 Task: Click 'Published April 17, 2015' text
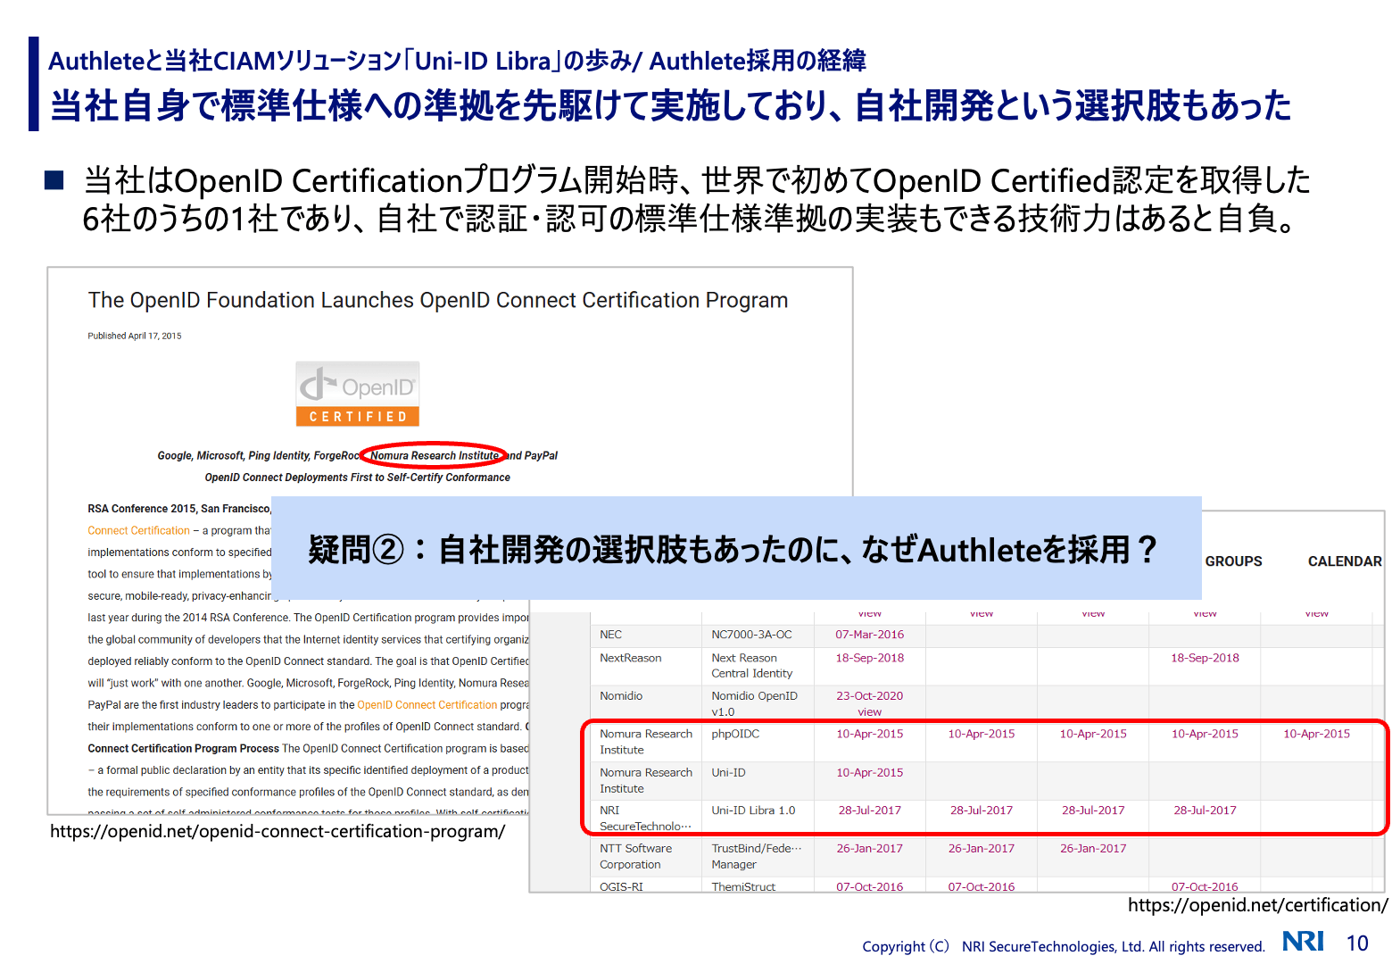pyautogui.click(x=135, y=337)
